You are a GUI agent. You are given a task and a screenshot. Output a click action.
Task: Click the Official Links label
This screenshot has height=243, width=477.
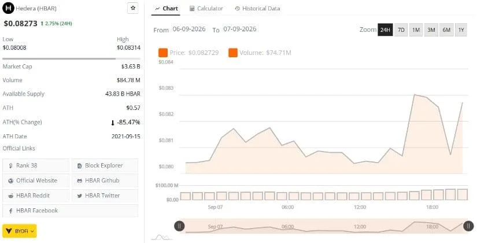(19, 148)
